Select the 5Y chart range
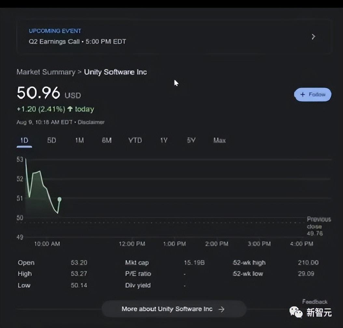The height and width of the screenshot is (328, 343). coord(191,140)
